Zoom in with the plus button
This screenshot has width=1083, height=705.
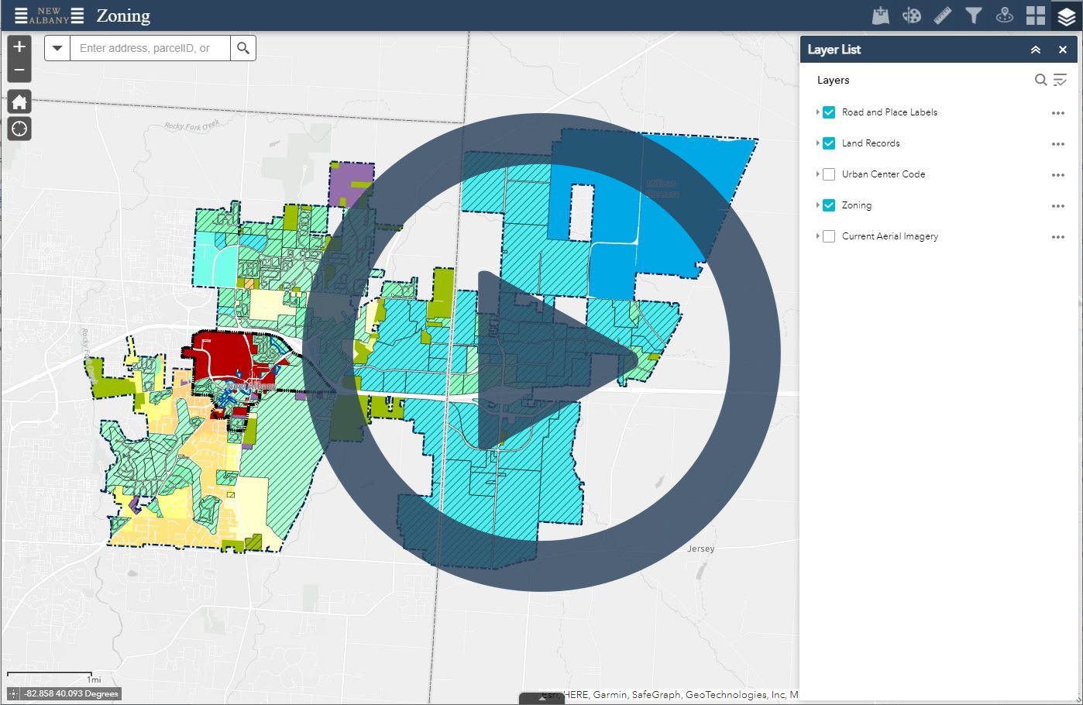pos(19,46)
